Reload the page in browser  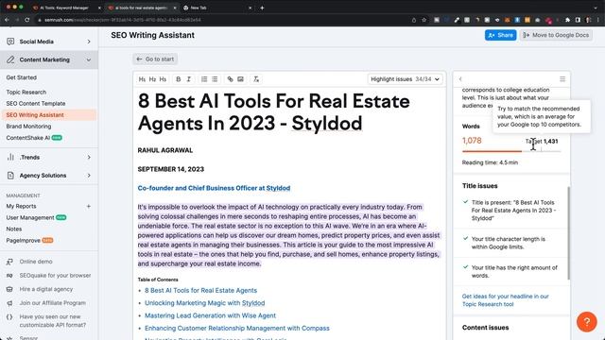(x=27, y=20)
